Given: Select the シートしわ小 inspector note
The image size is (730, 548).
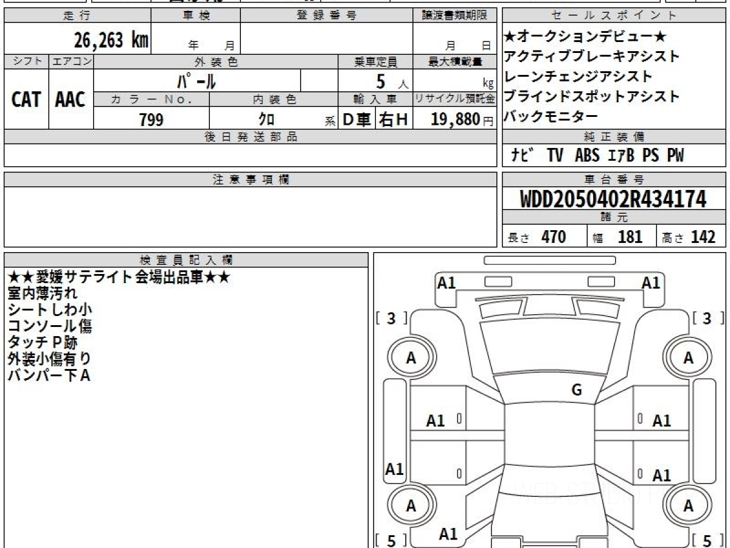Looking at the screenshot, I should [x=49, y=310].
